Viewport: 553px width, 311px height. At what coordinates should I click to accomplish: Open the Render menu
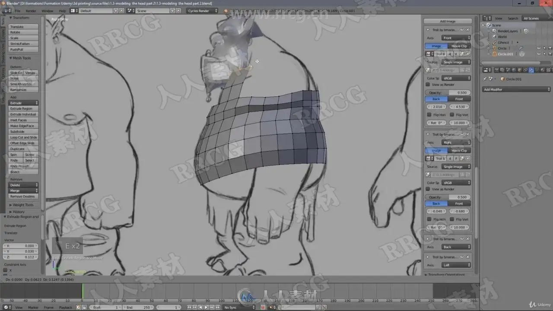pos(31,11)
